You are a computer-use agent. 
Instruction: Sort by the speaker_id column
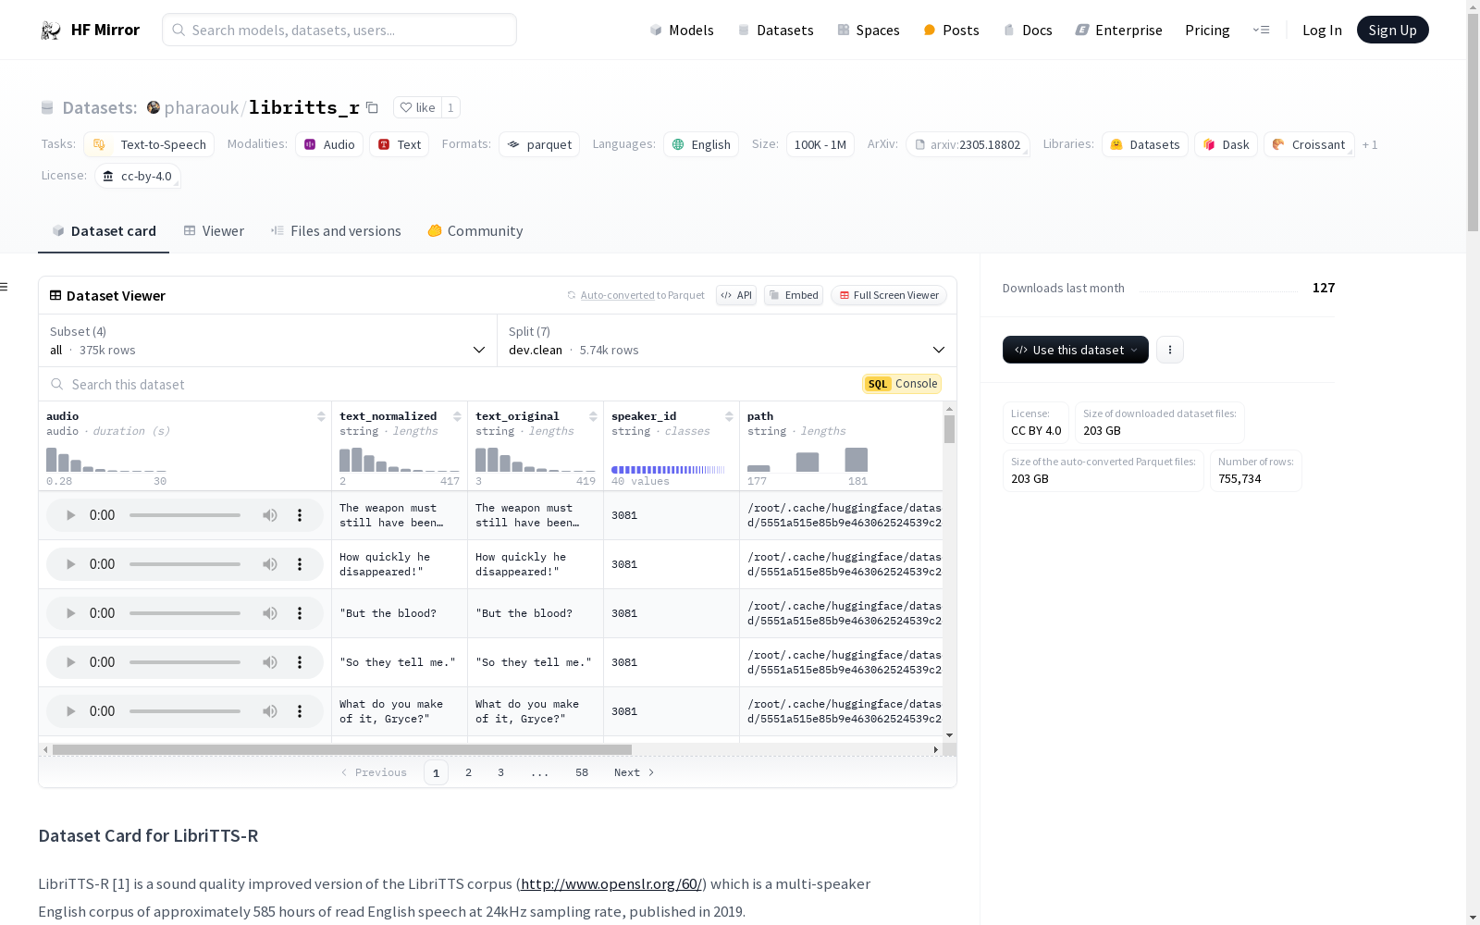pyautogui.click(x=729, y=416)
